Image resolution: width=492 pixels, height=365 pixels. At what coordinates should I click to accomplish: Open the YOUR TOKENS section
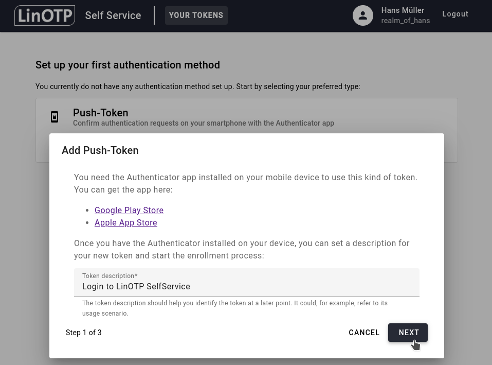196,15
